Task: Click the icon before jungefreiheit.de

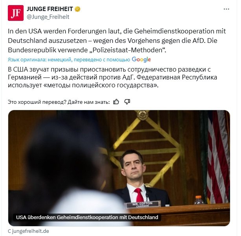Action: click(9, 231)
